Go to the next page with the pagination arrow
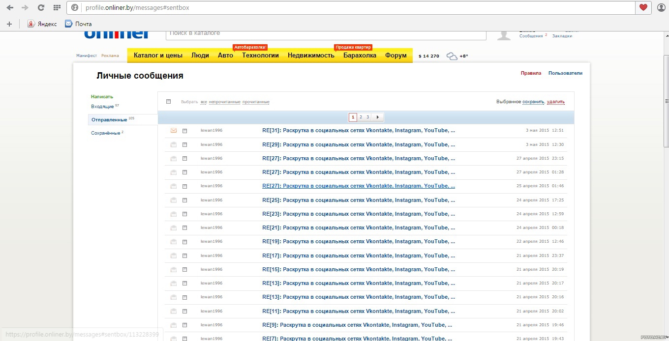The height and width of the screenshot is (341, 669). (x=378, y=117)
